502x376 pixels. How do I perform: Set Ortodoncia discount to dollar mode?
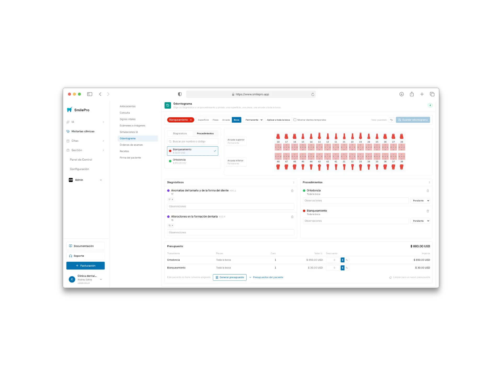point(343,260)
